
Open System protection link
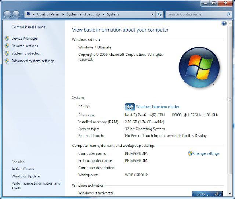click(26, 53)
